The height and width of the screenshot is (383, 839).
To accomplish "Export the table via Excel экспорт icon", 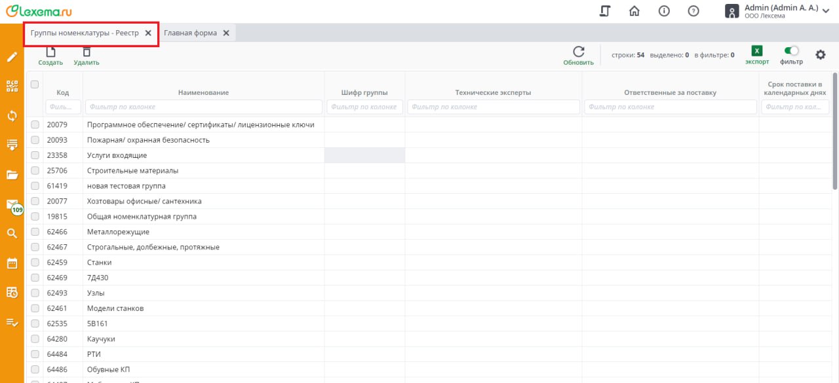I will (757, 51).
